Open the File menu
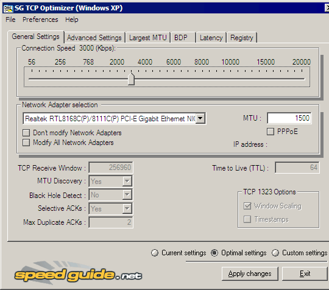 (10, 19)
